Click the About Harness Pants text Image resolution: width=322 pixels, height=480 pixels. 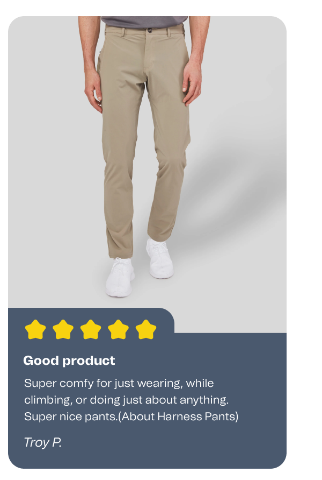point(178,417)
